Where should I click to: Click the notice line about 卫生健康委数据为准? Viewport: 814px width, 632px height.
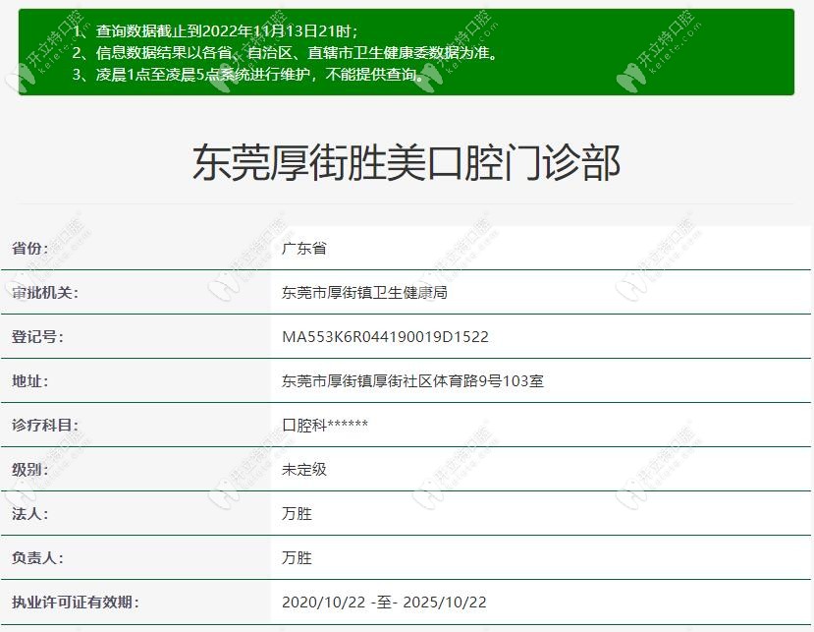(x=285, y=53)
